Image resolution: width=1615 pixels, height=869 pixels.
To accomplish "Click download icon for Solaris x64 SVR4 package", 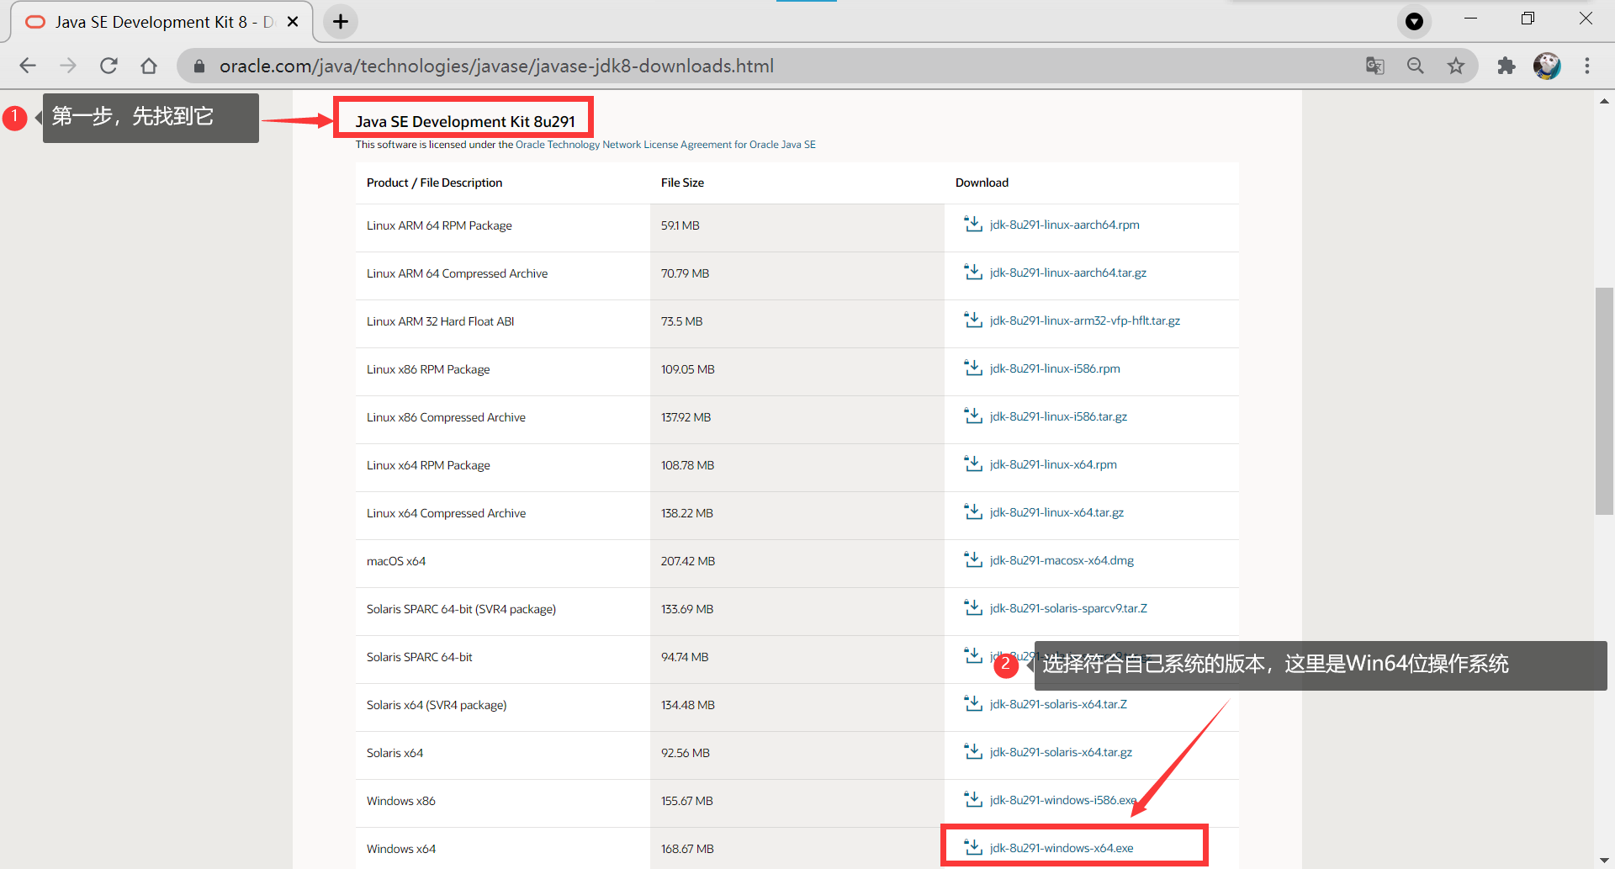I will (973, 703).
